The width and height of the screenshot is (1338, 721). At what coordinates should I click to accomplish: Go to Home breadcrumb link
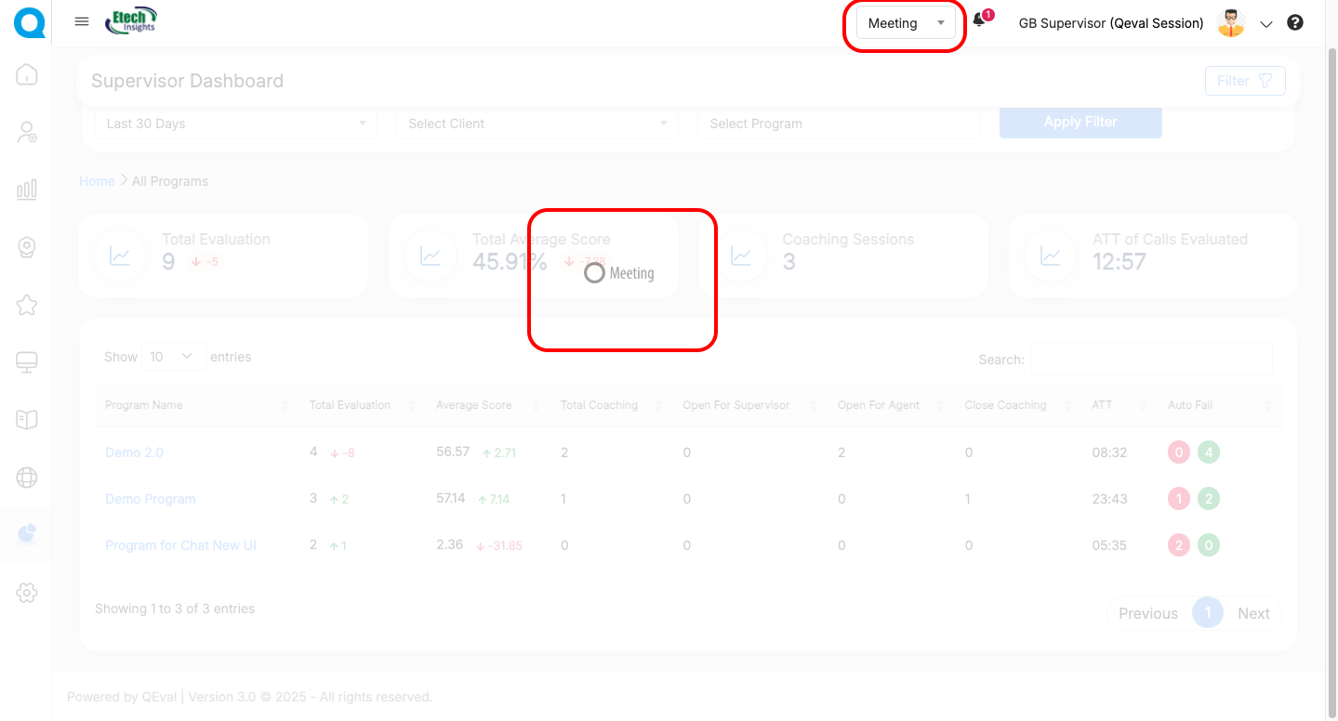point(97,181)
